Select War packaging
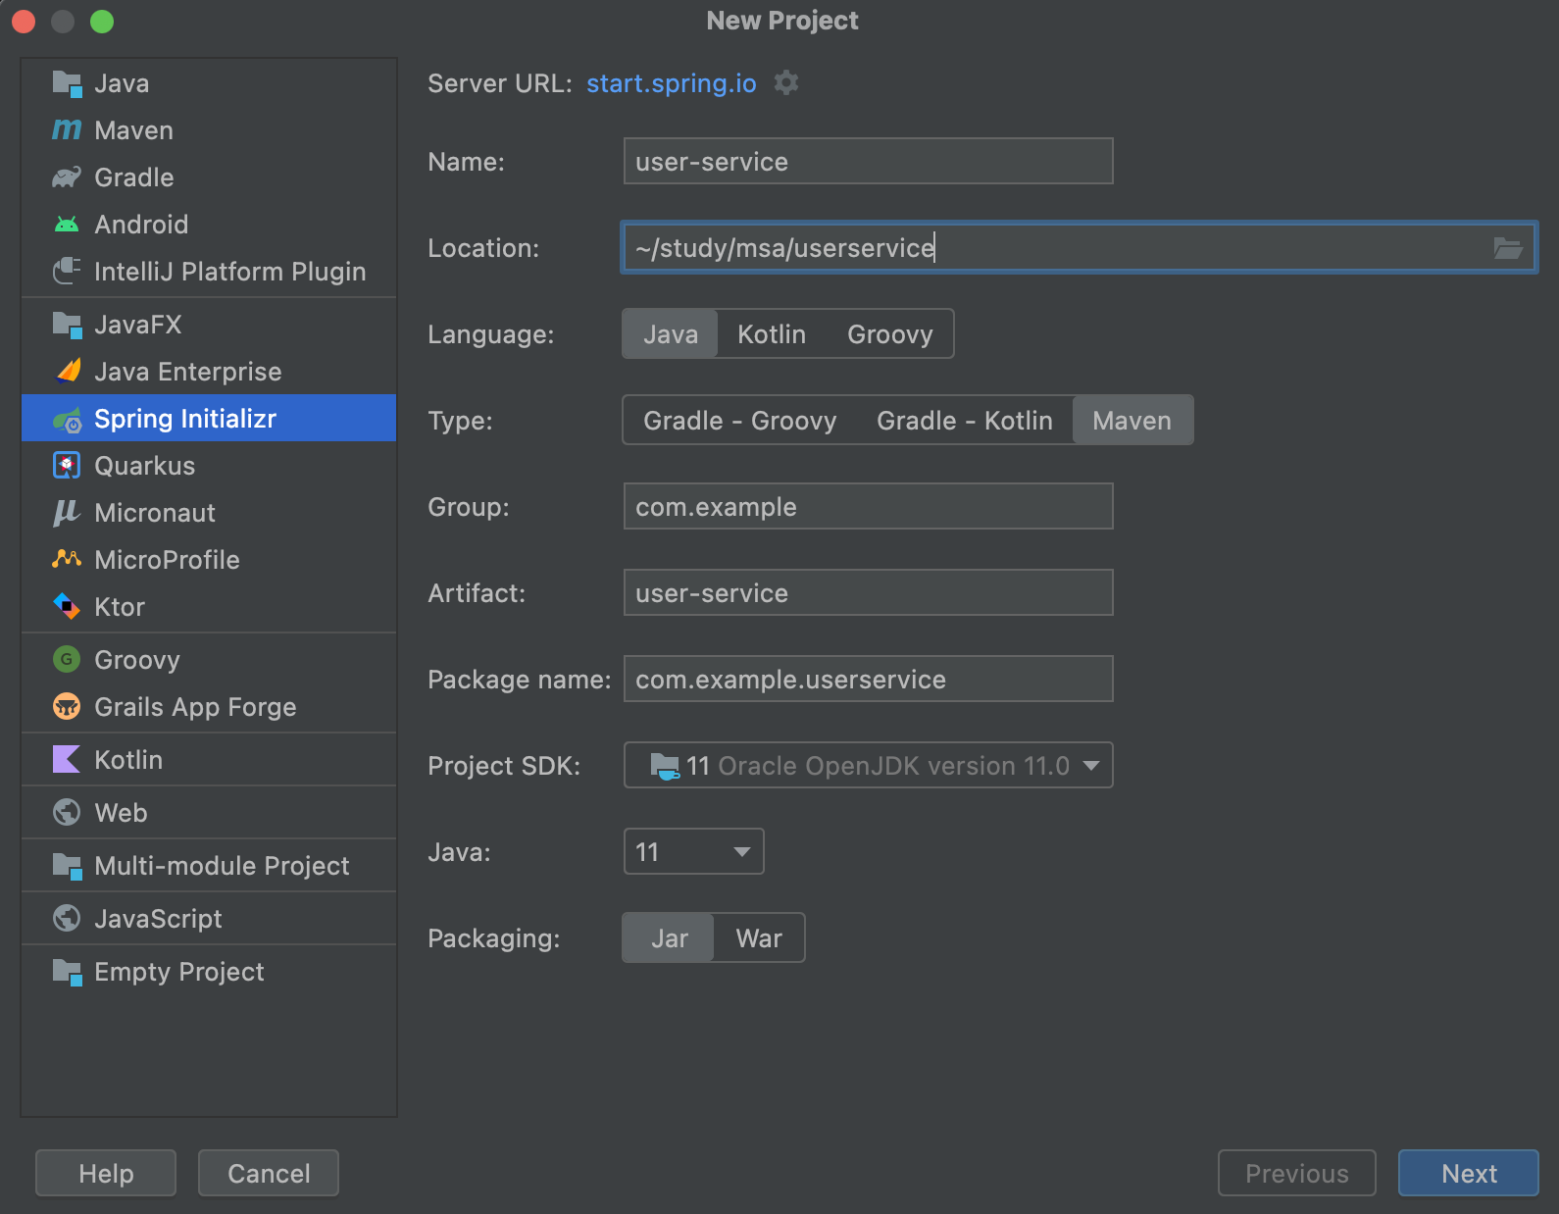This screenshot has width=1559, height=1214. pyautogui.click(x=759, y=938)
